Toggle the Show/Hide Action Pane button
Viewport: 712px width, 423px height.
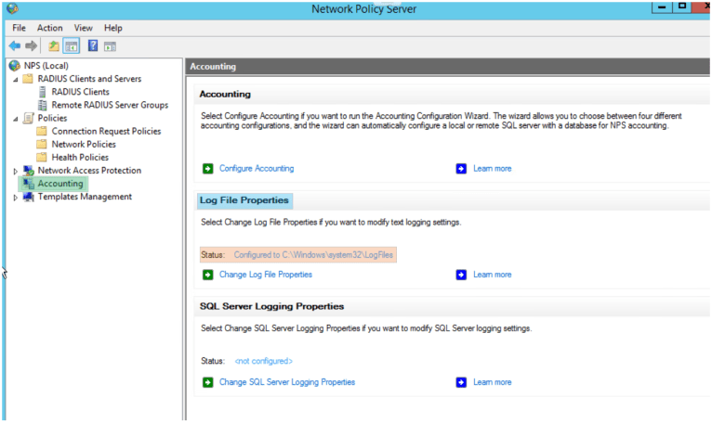pos(110,45)
